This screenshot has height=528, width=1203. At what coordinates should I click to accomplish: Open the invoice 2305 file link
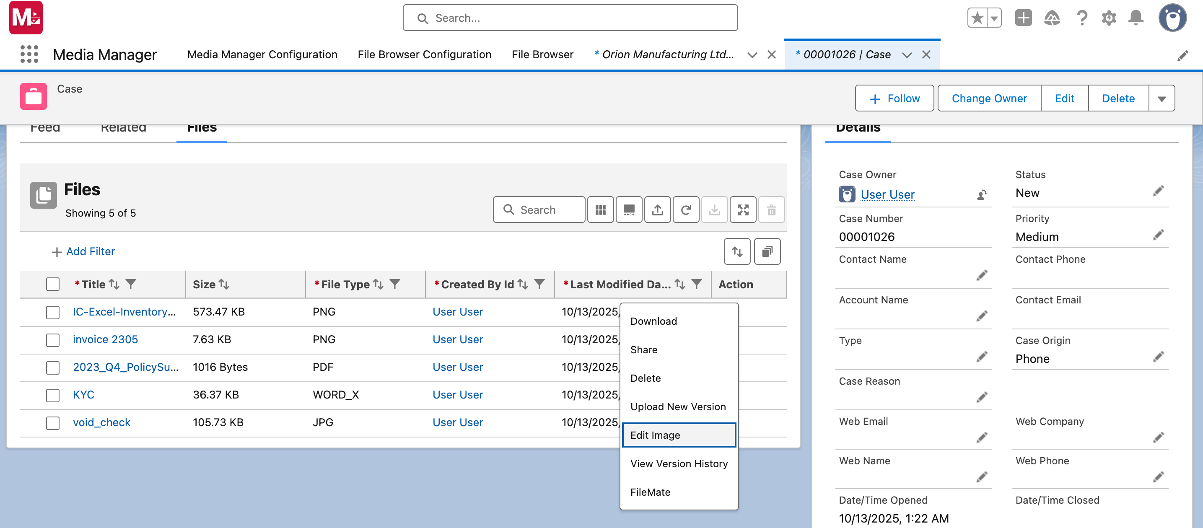pos(105,339)
